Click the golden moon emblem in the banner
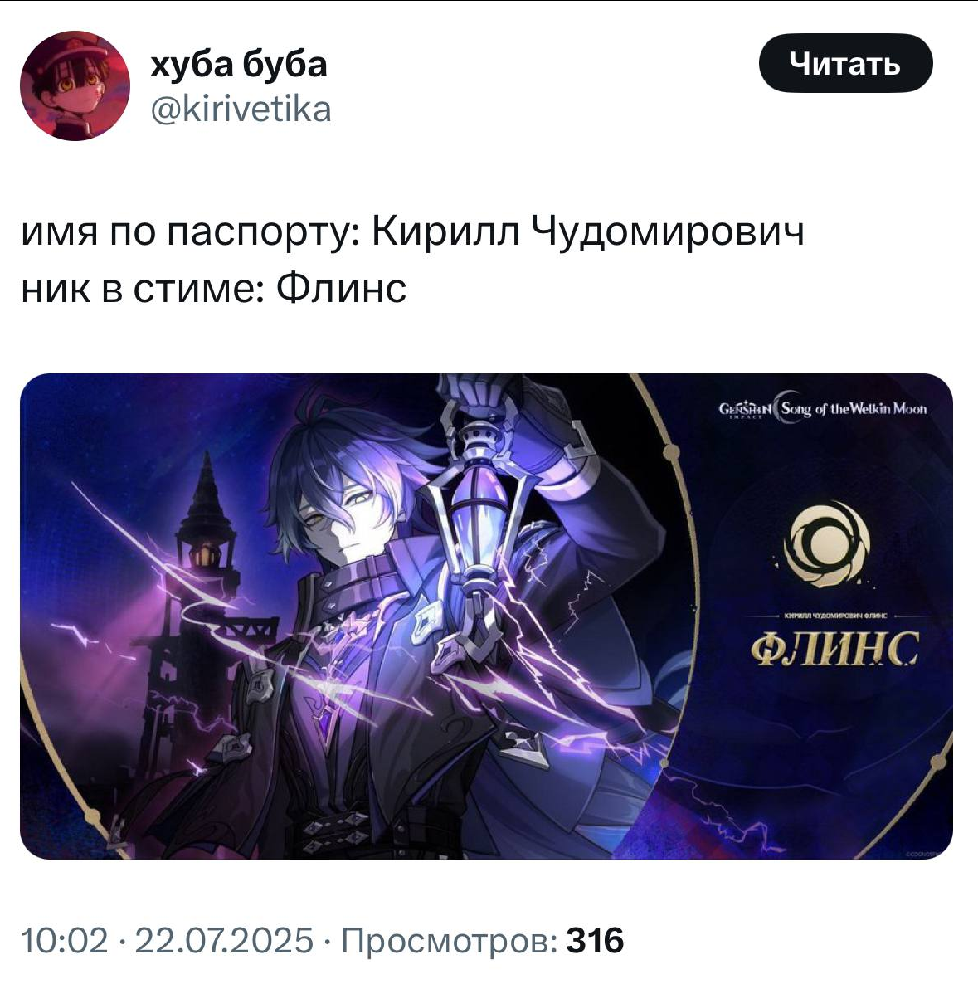978x984 pixels. coord(826,543)
